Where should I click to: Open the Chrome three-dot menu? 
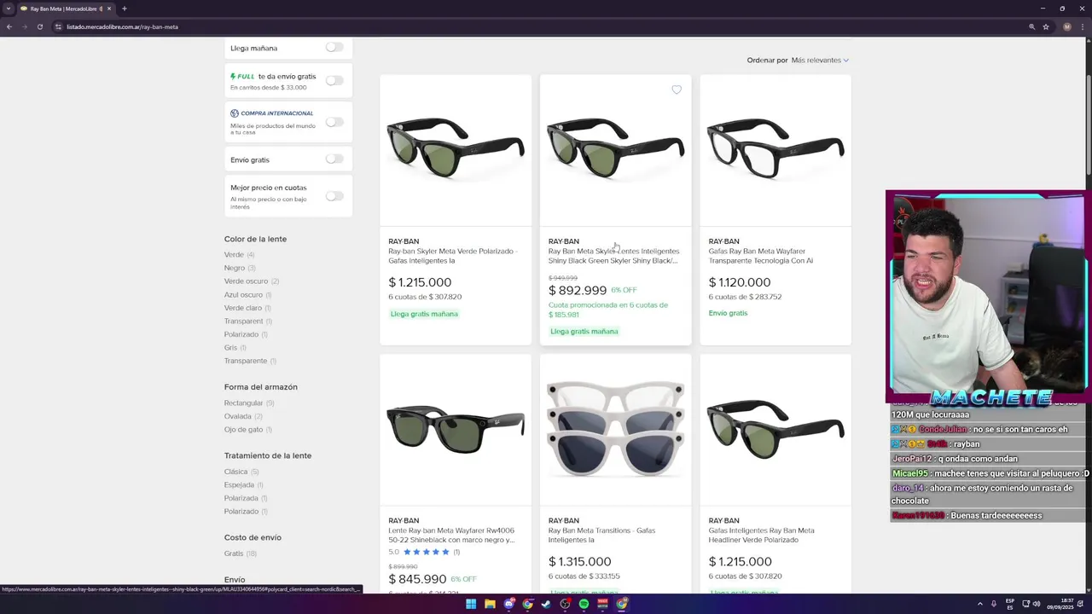click(x=1083, y=26)
